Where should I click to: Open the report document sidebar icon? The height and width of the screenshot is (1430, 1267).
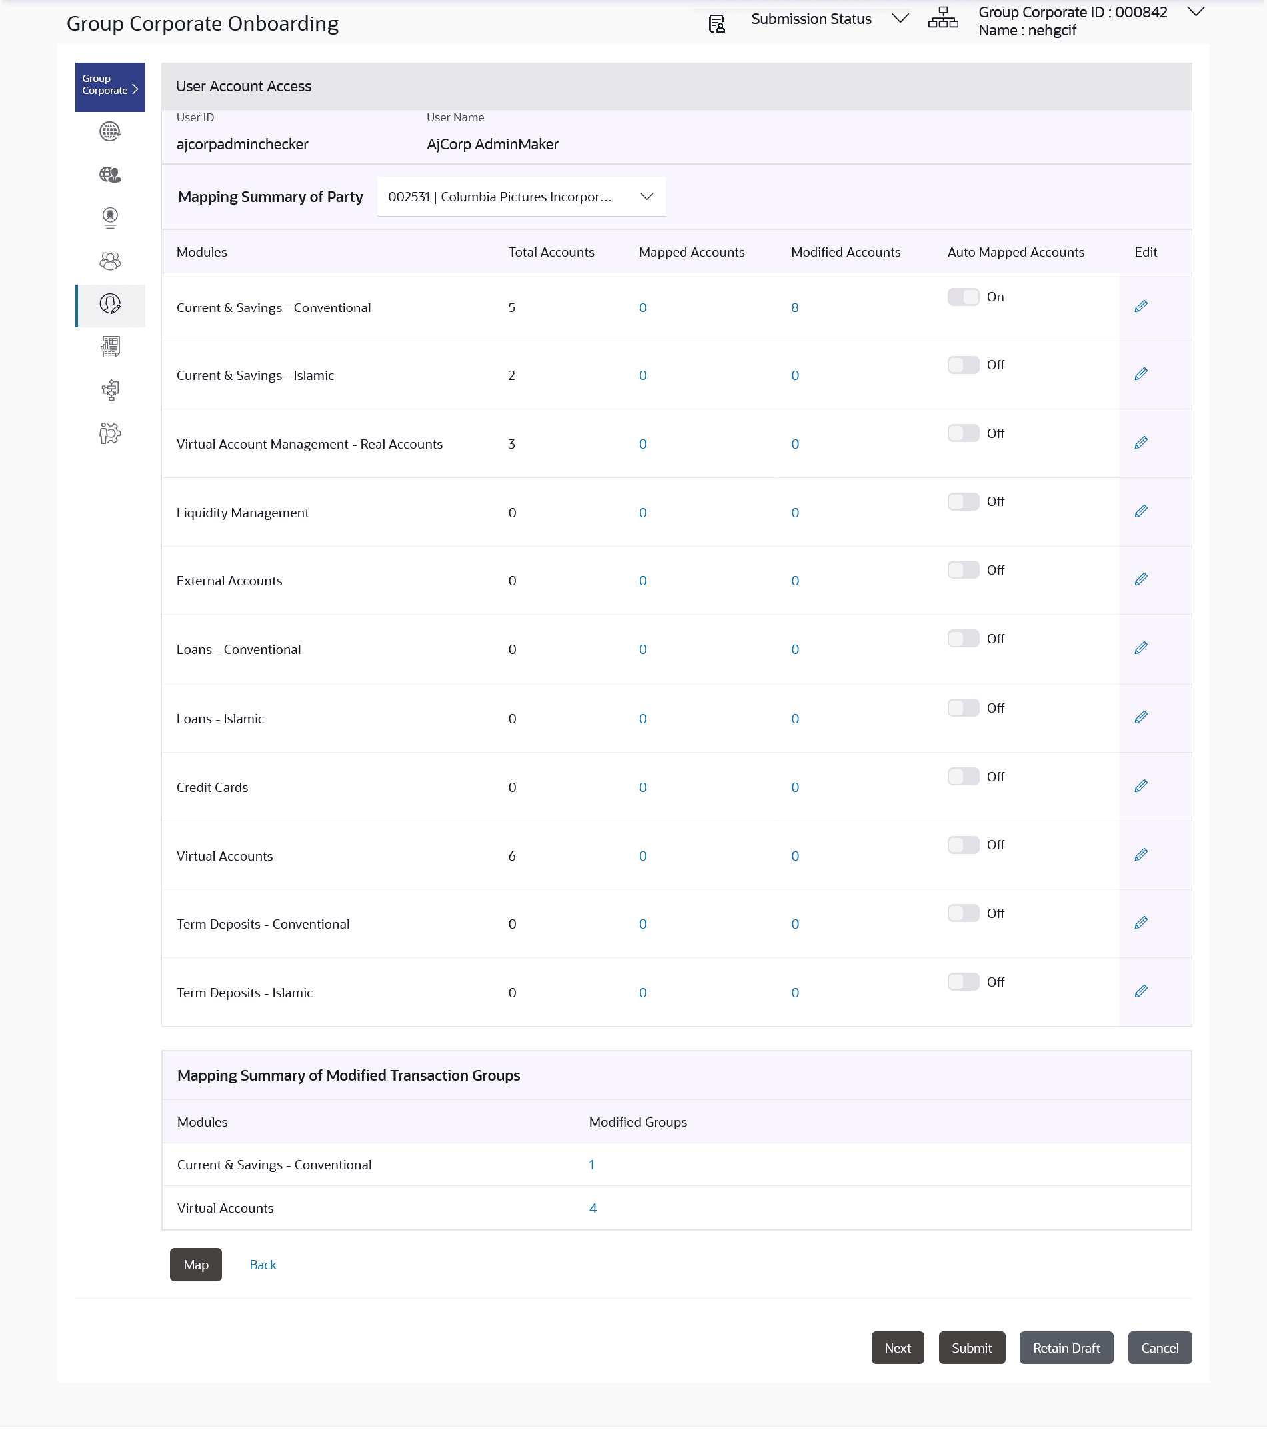(x=110, y=346)
